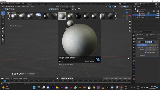Click the current frame number field

(x=107, y=78)
